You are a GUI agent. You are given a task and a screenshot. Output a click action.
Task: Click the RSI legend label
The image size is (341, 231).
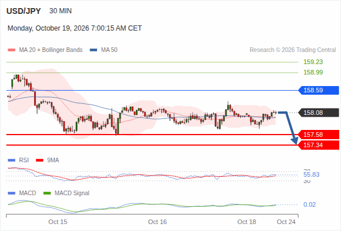tap(24, 161)
